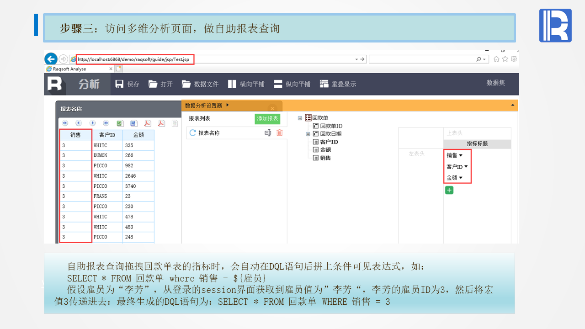Add indicator with green plus icon
The image size is (585, 329).
tap(449, 190)
